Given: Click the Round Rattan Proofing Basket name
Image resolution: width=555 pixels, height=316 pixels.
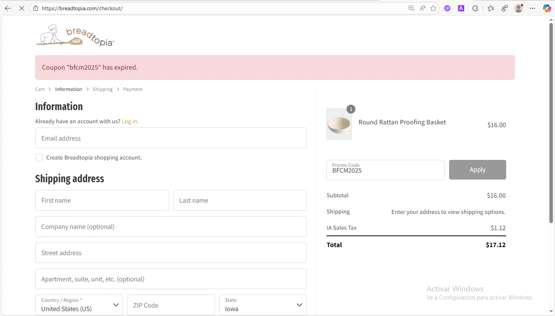Looking at the screenshot, I should 402,122.
